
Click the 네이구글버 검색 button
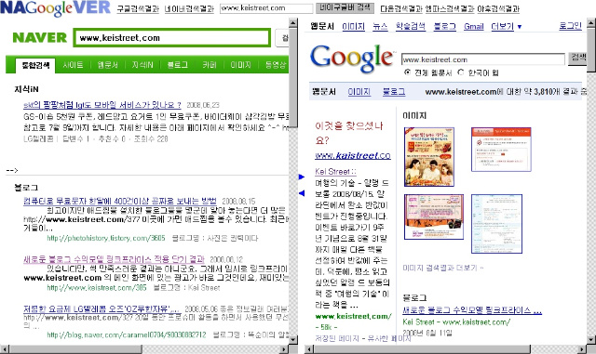point(345,8)
